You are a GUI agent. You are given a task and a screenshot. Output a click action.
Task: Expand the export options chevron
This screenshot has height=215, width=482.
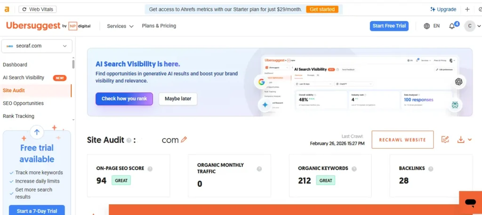(x=469, y=140)
